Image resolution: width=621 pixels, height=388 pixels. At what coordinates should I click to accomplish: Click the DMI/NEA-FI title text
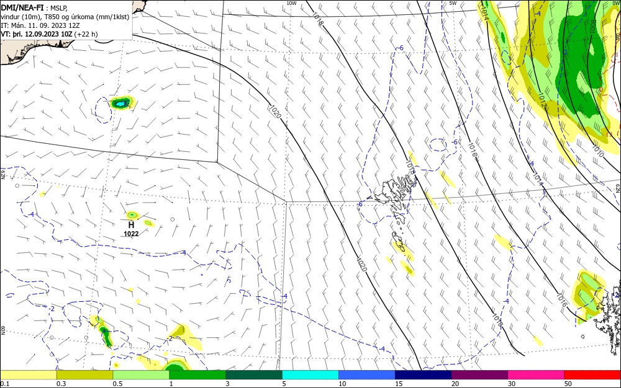click(22, 7)
